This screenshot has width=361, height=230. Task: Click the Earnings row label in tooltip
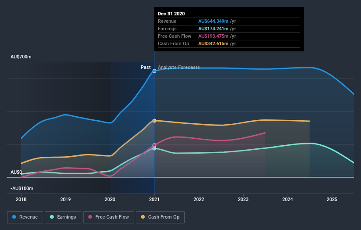[167, 29]
